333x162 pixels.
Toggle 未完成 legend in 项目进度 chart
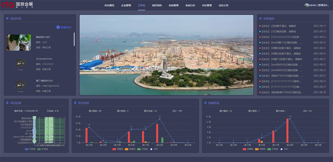point(42,149)
